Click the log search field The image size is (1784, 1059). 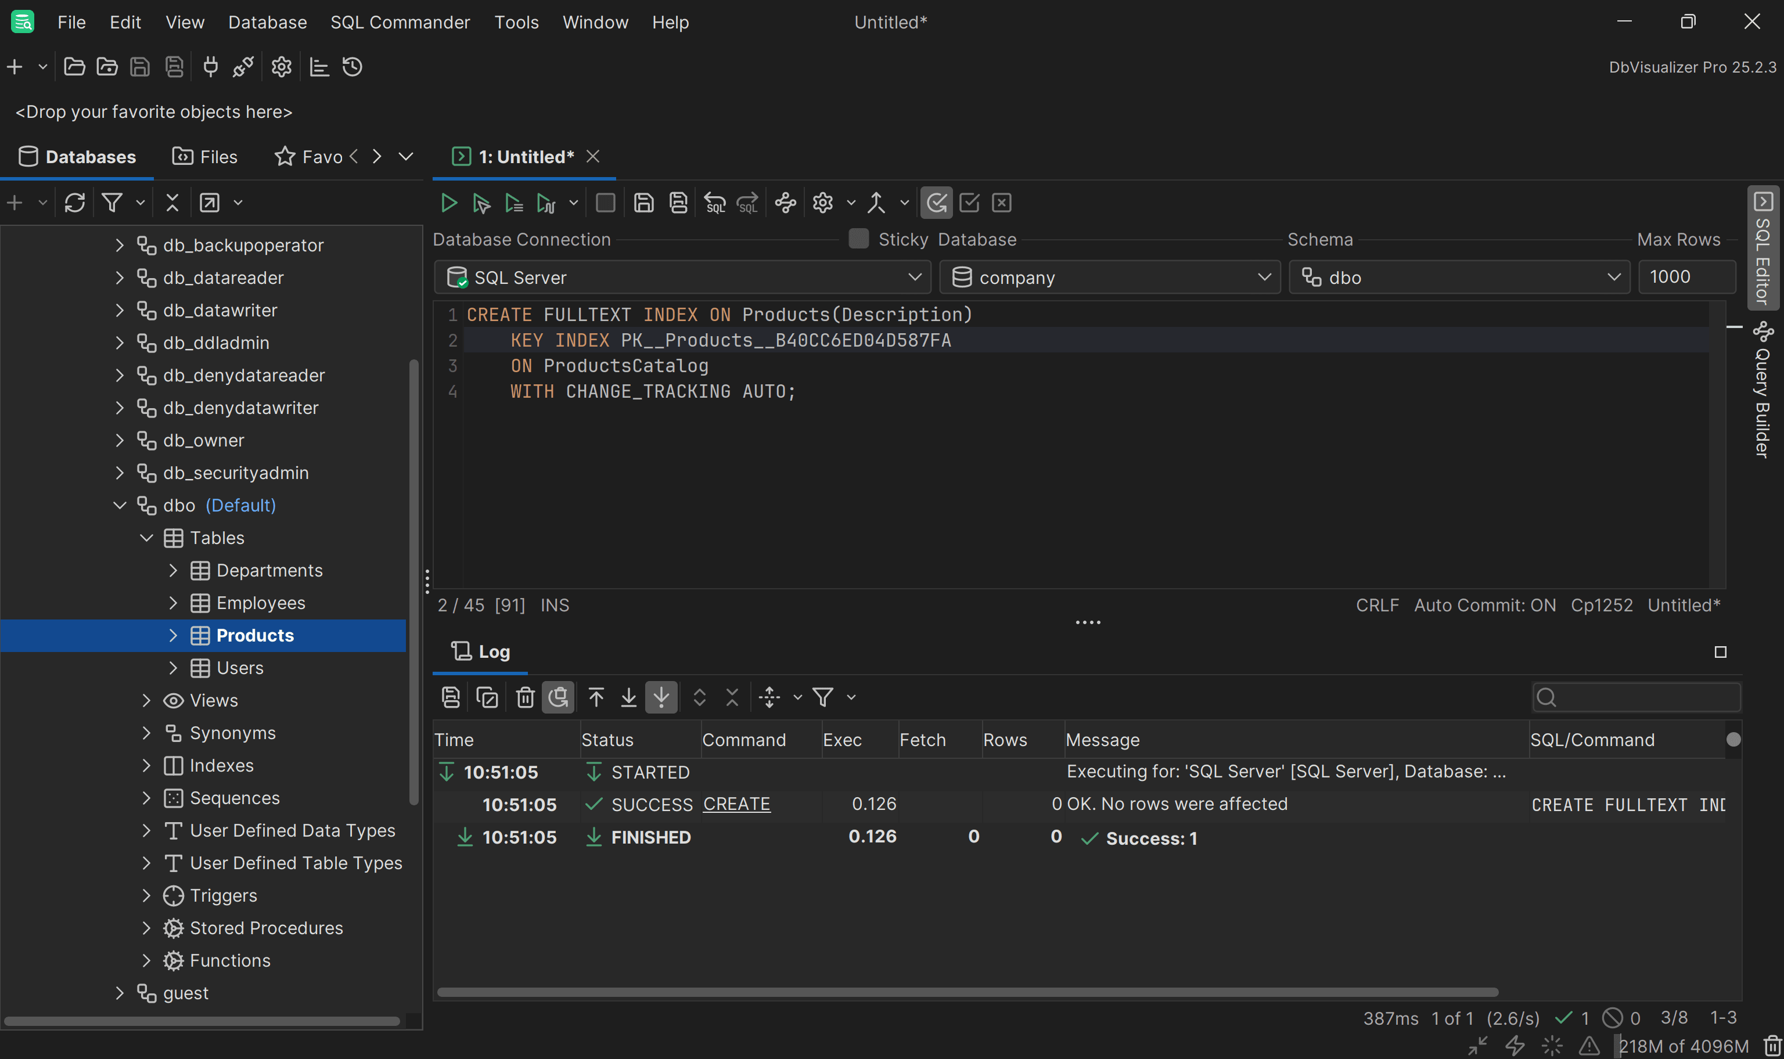click(x=1636, y=697)
